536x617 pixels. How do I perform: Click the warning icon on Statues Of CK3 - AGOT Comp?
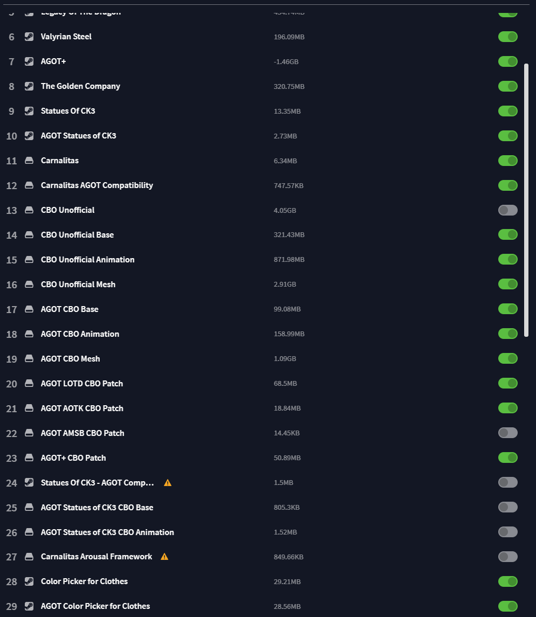tap(168, 483)
